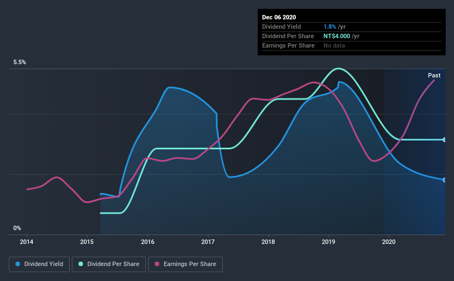
Task: Click the Dividend Per Share label in tooltip
Action: [x=288, y=36]
